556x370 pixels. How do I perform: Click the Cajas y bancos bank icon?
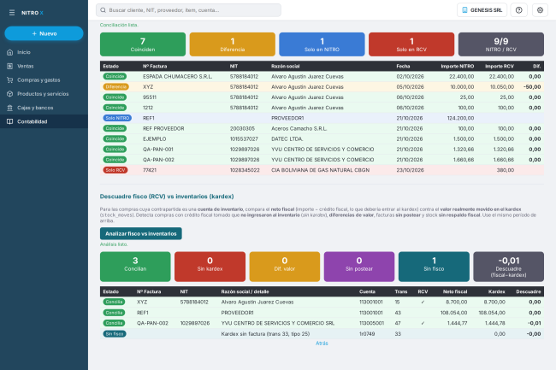click(x=10, y=108)
